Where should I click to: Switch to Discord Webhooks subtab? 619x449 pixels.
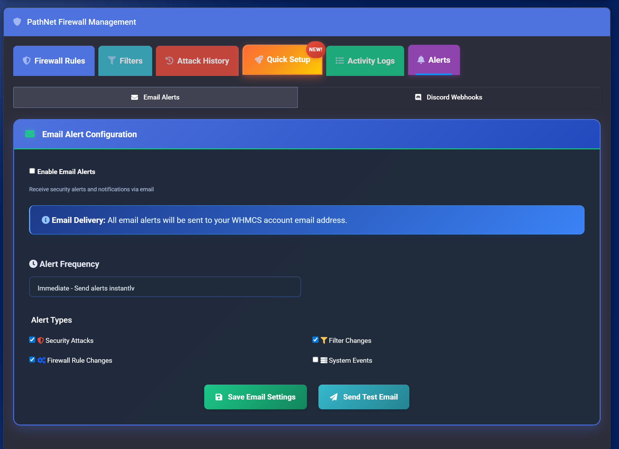449,98
